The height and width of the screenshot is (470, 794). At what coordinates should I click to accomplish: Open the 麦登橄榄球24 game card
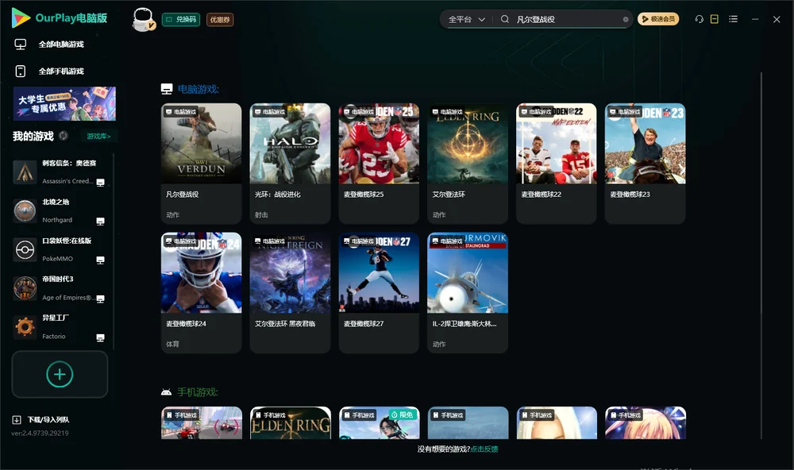[x=201, y=292]
